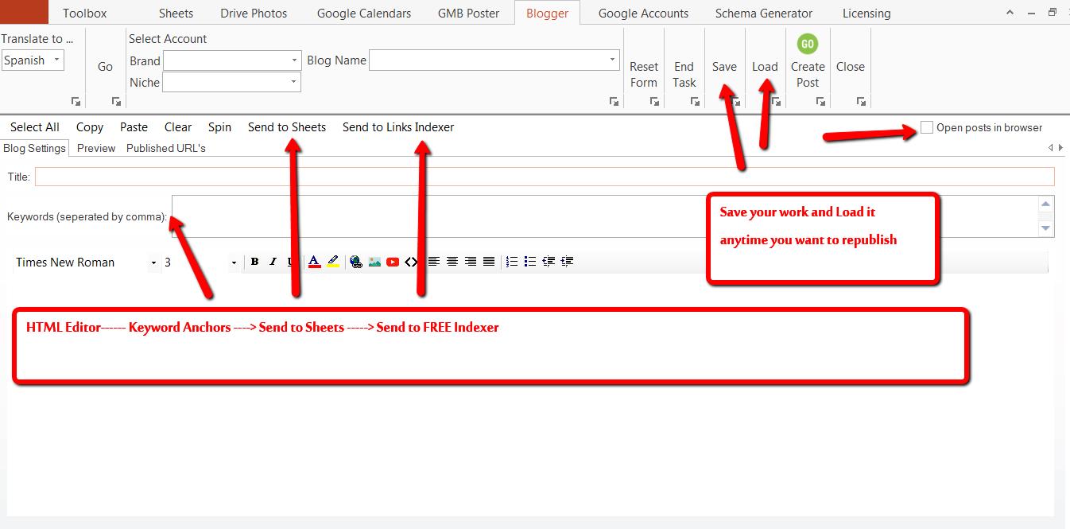The height and width of the screenshot is (529, 1070).
Task: Go to the Licensing tab
Action: (x=866, y=14)
